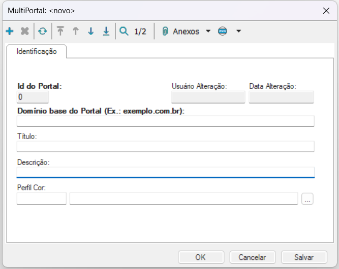Click the blue round icon after Anexos
This screenshot has width=339, height=269.
[x=222, y=31]
